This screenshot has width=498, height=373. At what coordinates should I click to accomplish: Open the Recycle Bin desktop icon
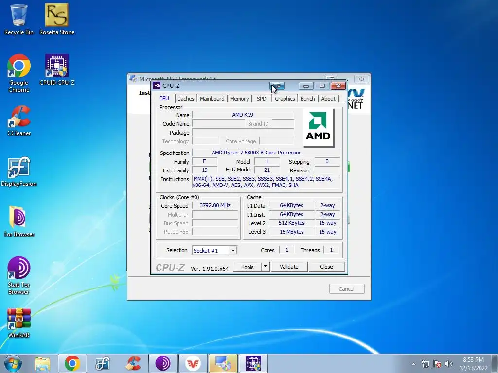pos(19,19)
